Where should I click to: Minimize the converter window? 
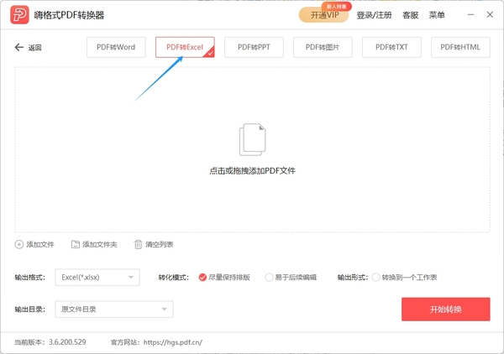[465, 15]
